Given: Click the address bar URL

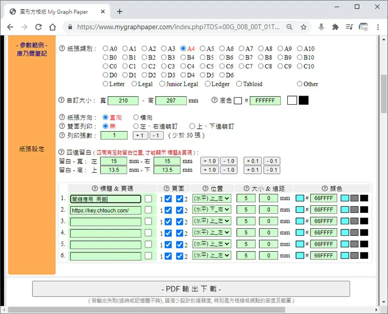Looking at the screenshot, I should point(178,27).
